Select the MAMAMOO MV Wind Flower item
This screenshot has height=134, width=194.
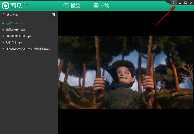pyautogui.click(x=28, y=48)
